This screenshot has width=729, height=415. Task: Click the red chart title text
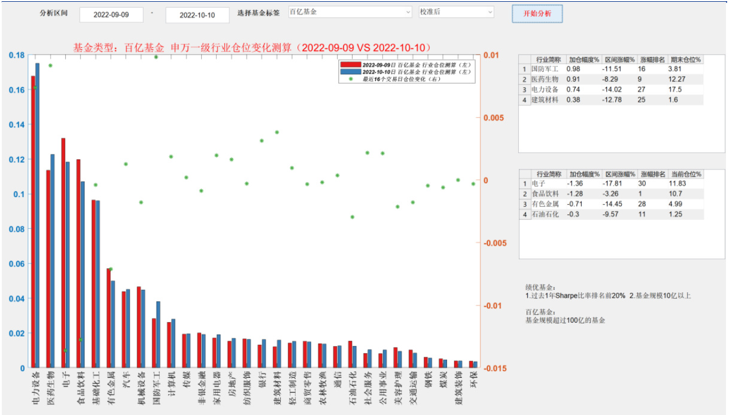tap(251, 47)
